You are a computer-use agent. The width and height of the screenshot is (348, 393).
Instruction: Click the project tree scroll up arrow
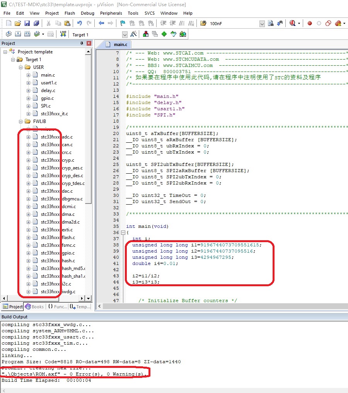click(x=88, y=51)
